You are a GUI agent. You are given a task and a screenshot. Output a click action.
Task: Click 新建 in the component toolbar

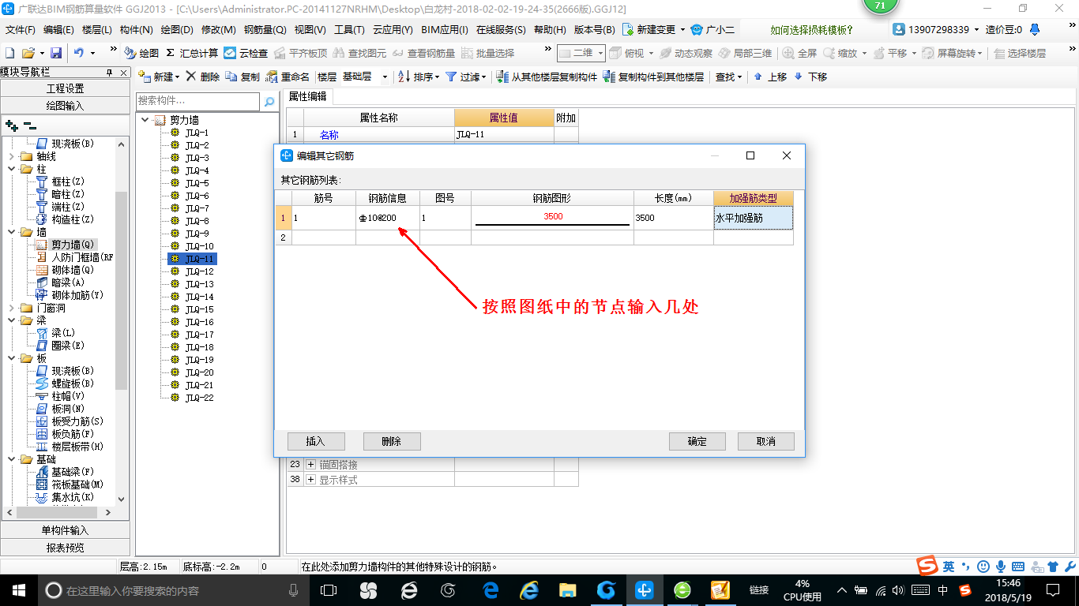(159, 77)
